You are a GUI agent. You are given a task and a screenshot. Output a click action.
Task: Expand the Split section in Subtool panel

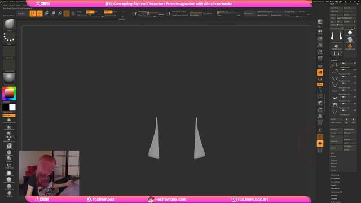pos(332,153)
